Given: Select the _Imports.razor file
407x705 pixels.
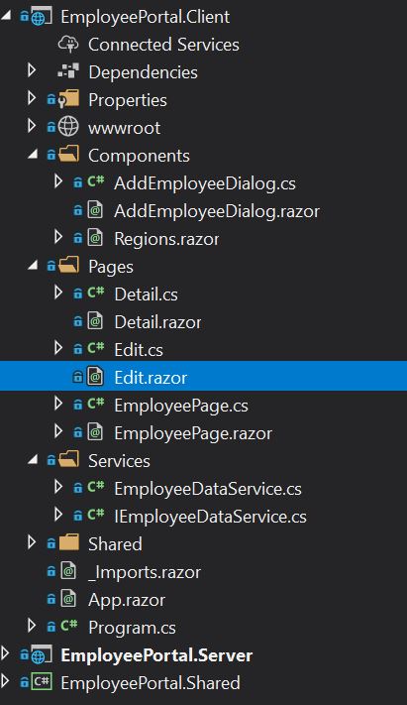Looking at the screenshot, I should click(145, 572).
